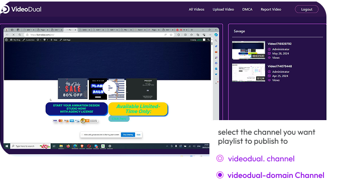
Task: Click the Edge sidebar search icon
Action: coord(216,41)
